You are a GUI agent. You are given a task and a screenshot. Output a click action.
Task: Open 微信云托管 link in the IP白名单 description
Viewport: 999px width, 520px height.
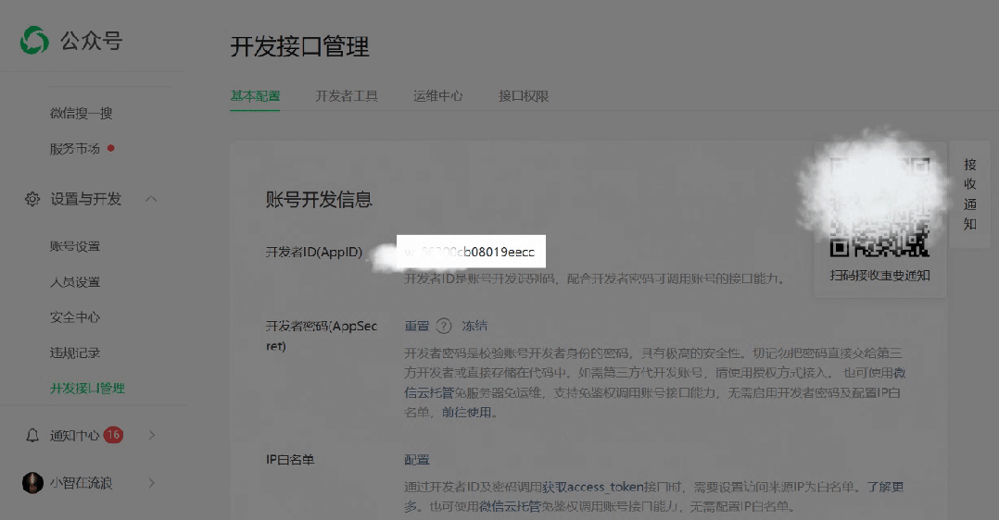click(x=510, y=507)
